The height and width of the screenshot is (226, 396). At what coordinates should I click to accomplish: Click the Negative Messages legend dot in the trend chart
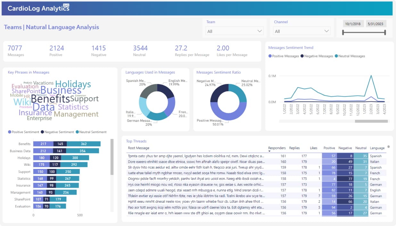pyautogui.click(x=302, y=56)
